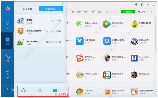This screenshot has width=158, height=98.
Task: Click the Notepad++ download name
Action: 33,41
